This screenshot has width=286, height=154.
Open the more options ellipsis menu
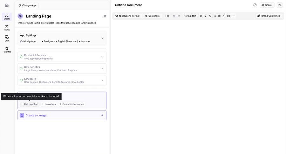tap(234, 16)
